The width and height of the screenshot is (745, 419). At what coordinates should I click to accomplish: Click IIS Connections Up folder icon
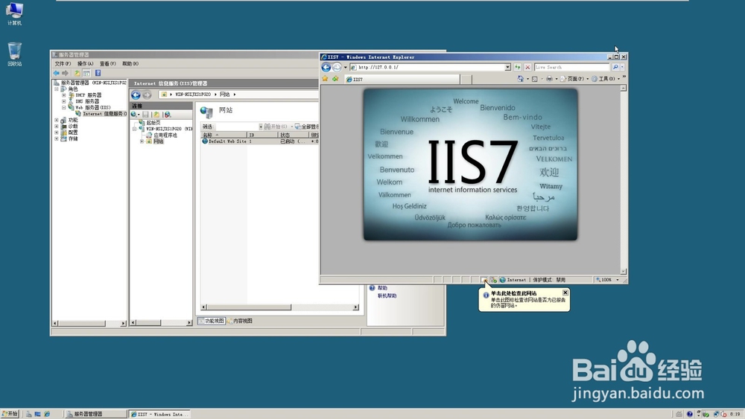(x=156, y=115)
